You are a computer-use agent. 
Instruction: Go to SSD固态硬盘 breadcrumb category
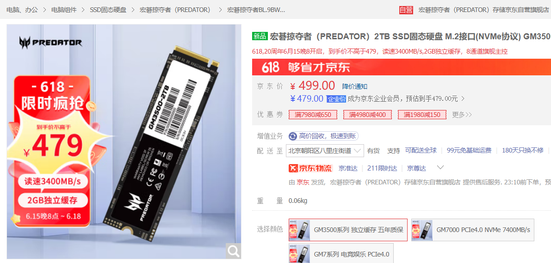point(108,10)
